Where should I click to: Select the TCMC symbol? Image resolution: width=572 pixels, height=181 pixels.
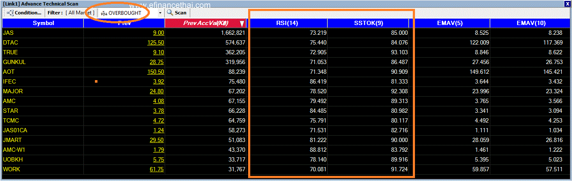tap(11, 120)
